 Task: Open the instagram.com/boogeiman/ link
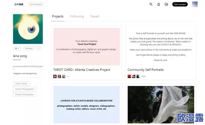coord(25,73)
